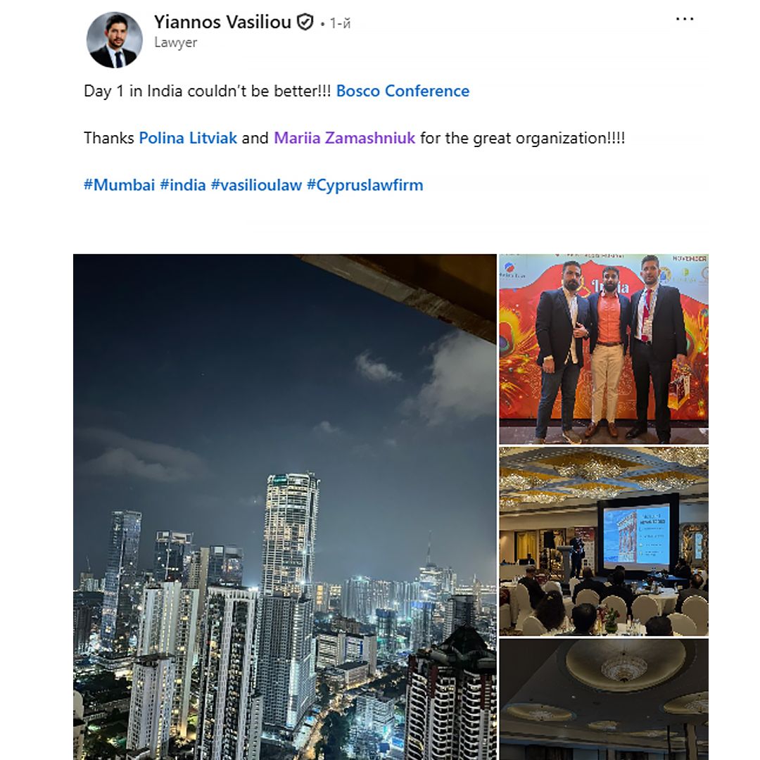
Task: Open the conference hall presentation photo
Action: click(604, 542)
